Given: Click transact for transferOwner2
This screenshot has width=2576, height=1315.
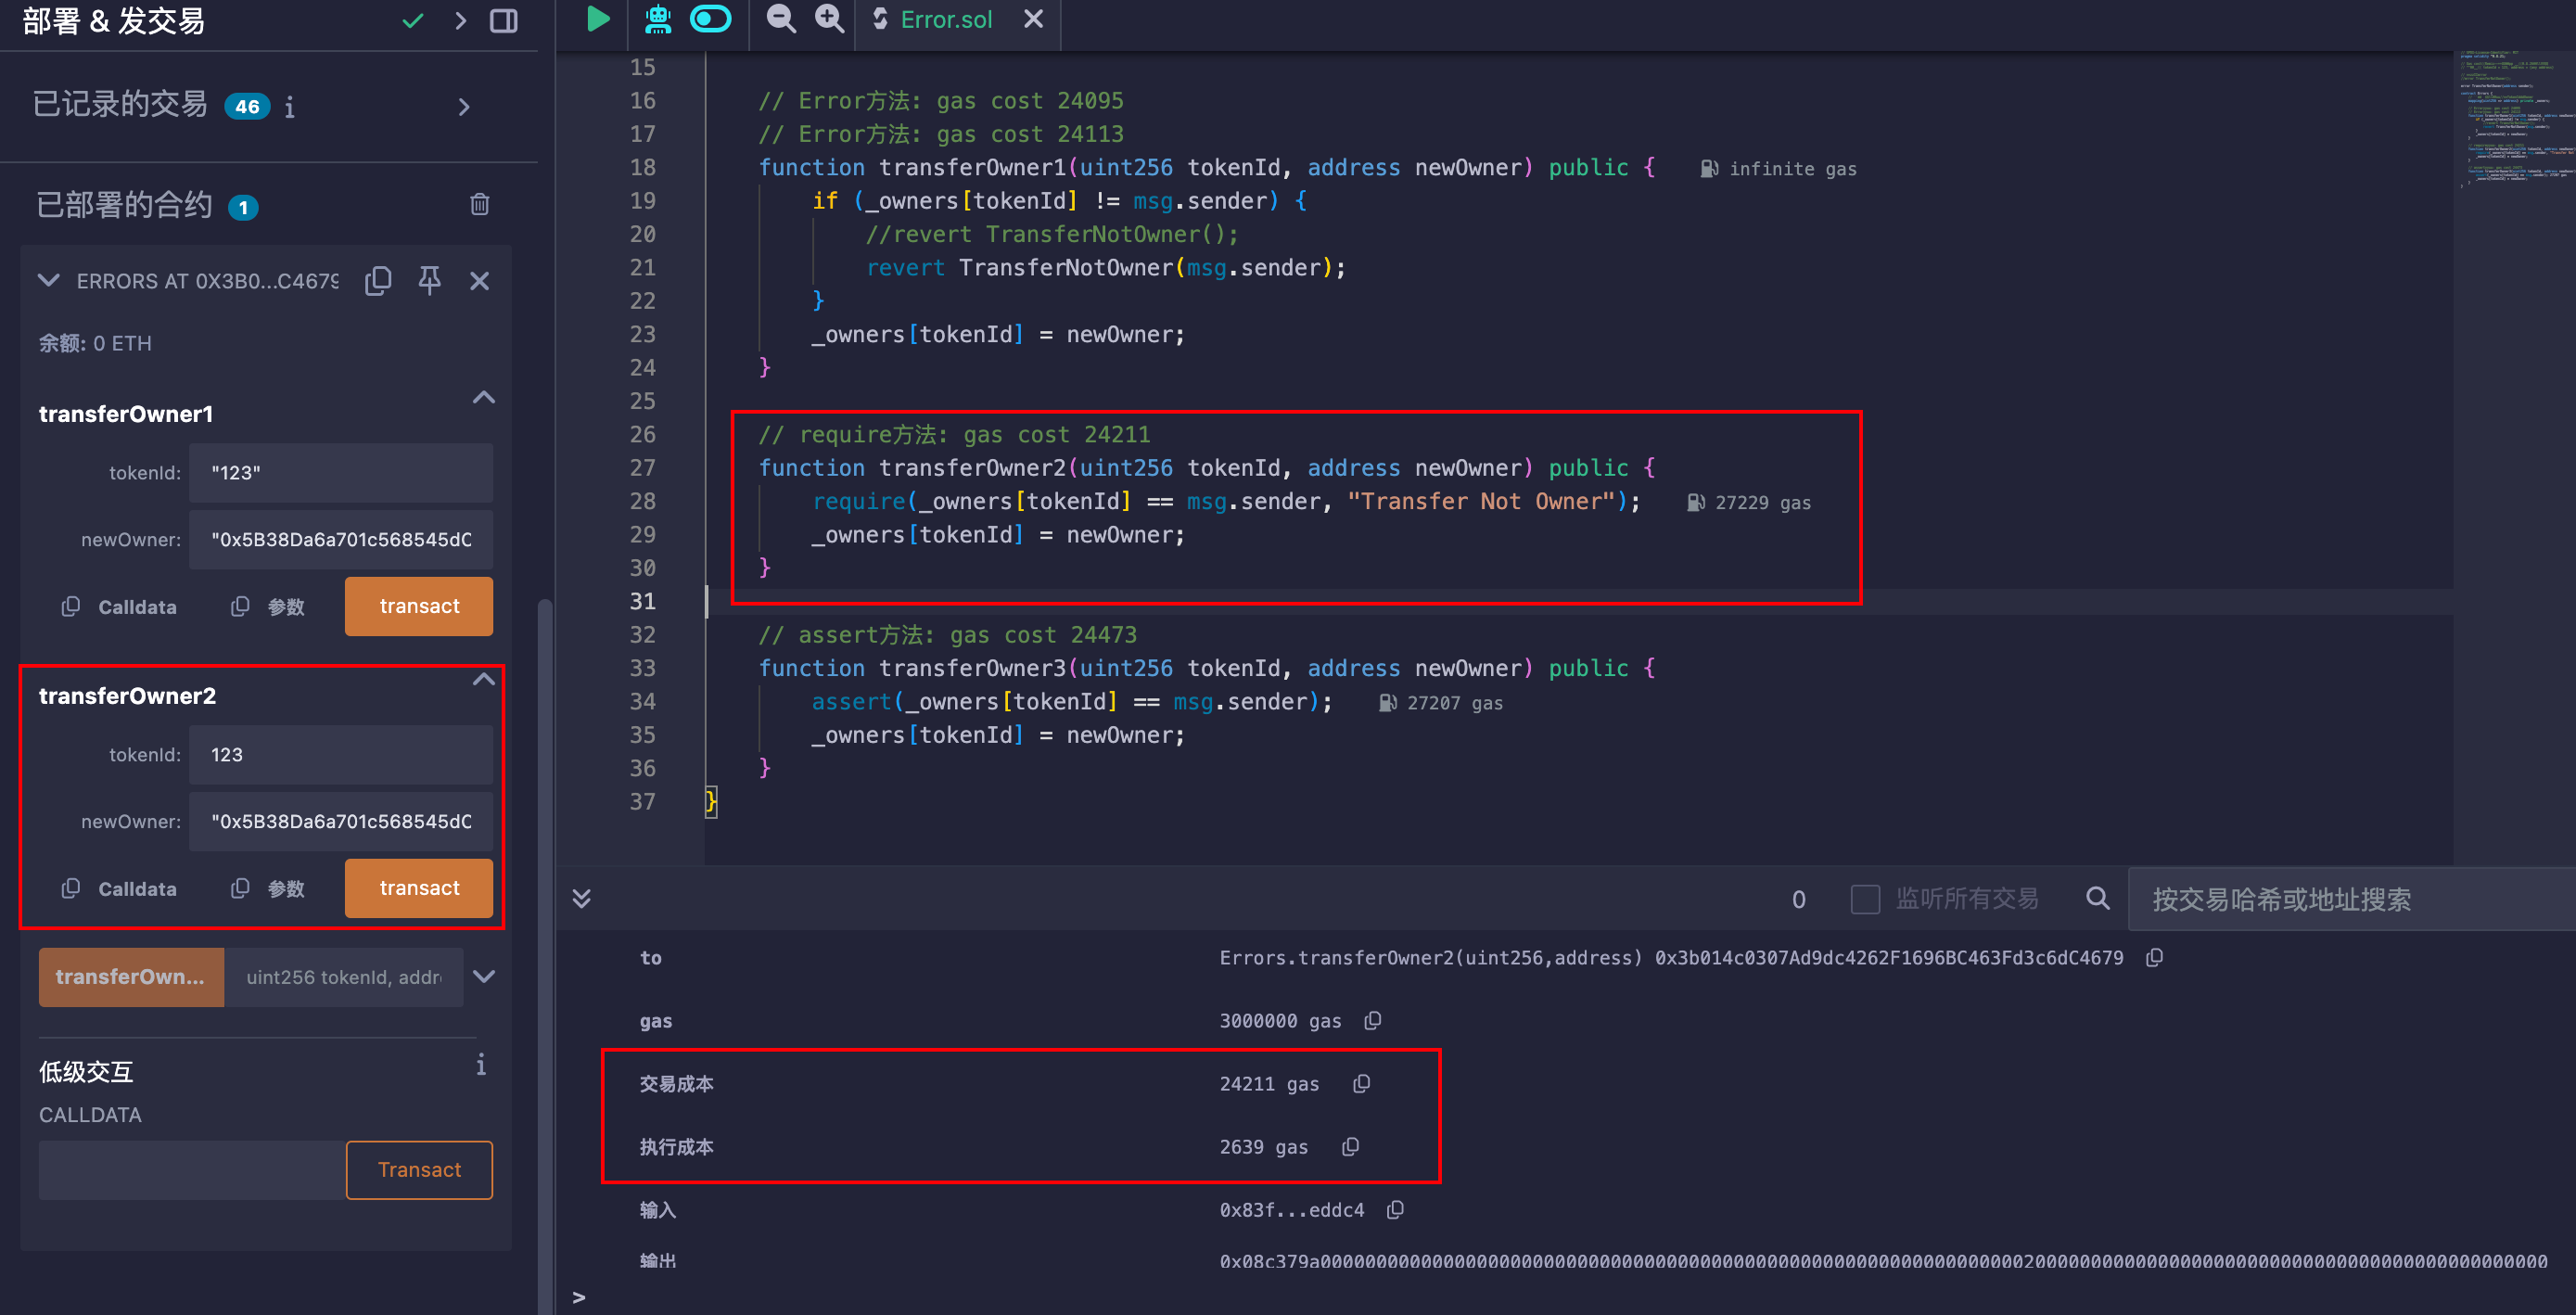Looking at the screenshot, I should 419,888.
